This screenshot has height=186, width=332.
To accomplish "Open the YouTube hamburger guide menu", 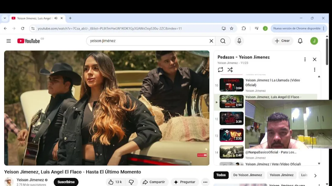I will point(9,41).
